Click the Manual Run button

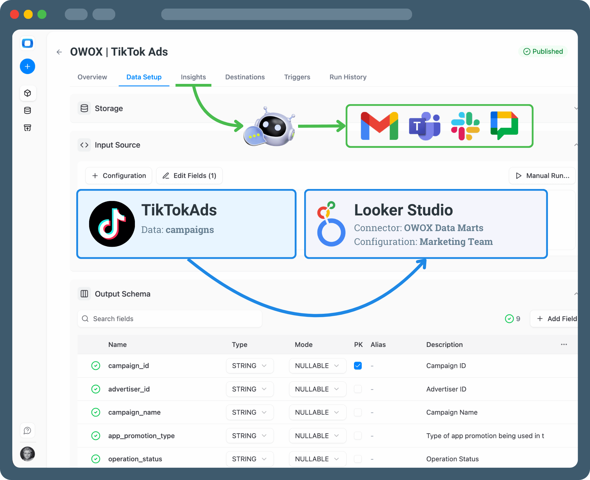coord(542,176)
